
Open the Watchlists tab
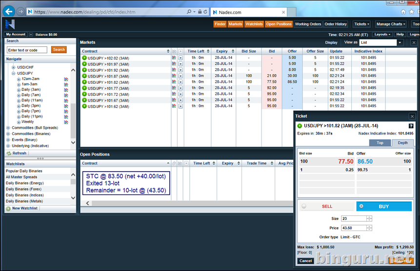click(254, 24)
